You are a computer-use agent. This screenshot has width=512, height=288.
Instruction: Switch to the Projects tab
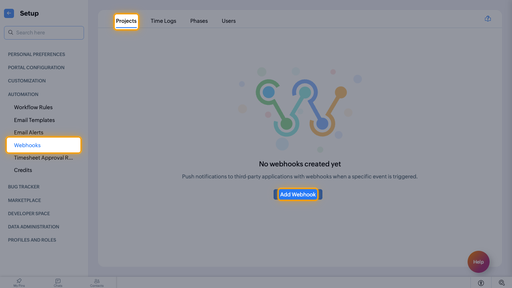pyautogui.click(x=126, y=21)
